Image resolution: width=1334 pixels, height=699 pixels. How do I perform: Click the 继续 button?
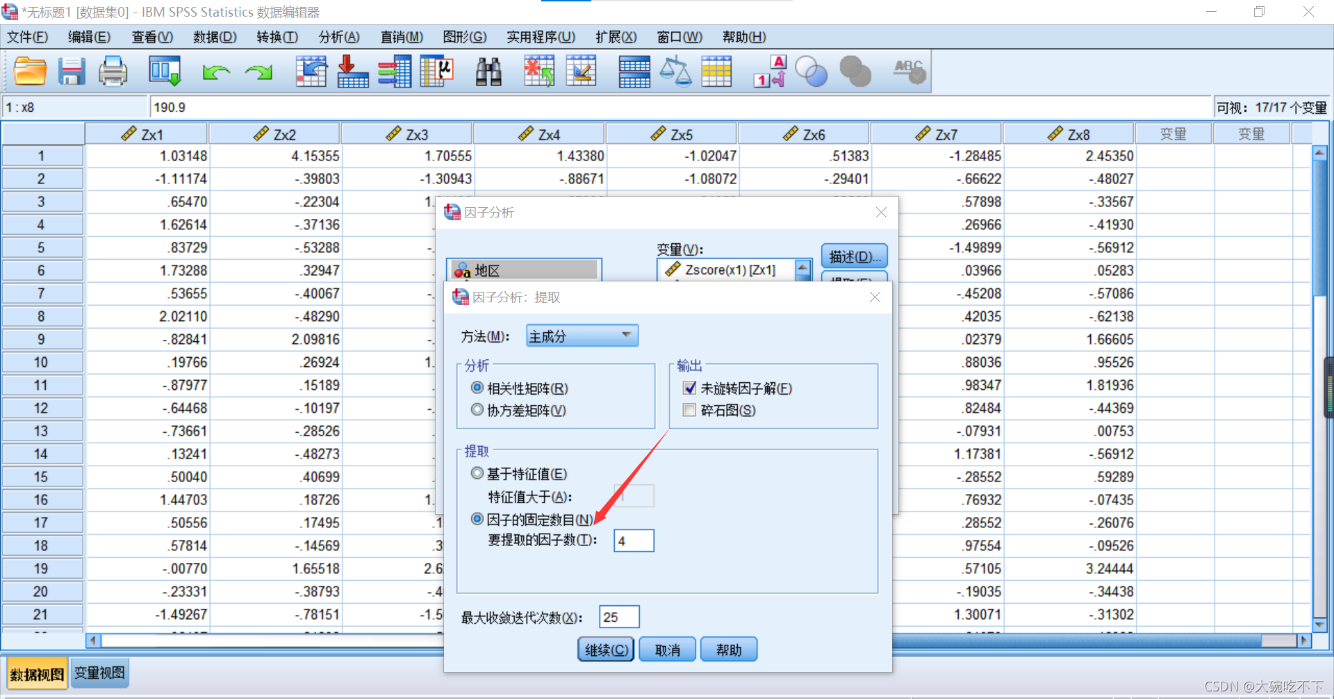point(606,650)
